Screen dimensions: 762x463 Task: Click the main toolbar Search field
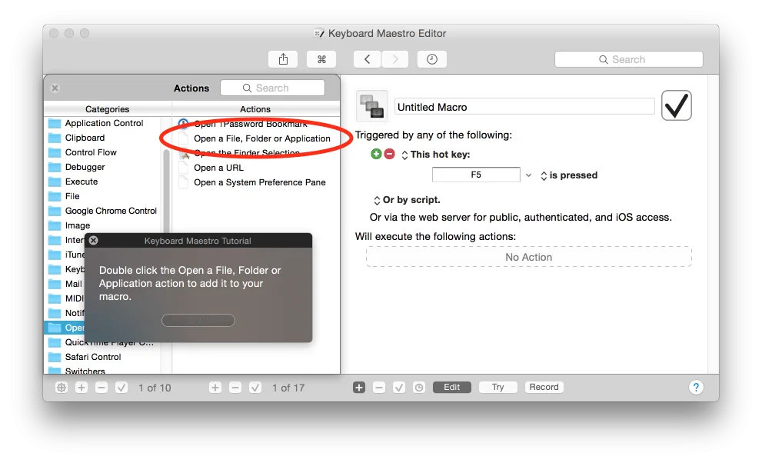628,59
